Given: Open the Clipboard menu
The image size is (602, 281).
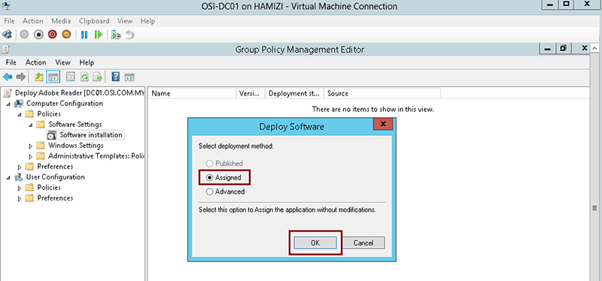Looking at the screenshot, I should [94, 21].
